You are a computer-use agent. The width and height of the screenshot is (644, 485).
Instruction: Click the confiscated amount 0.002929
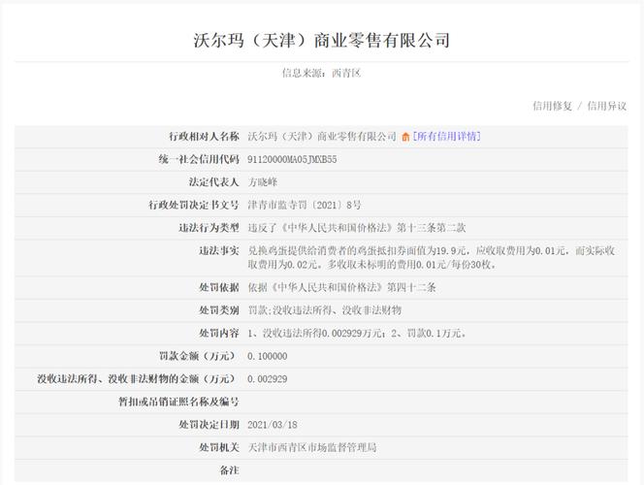[268, 379]
